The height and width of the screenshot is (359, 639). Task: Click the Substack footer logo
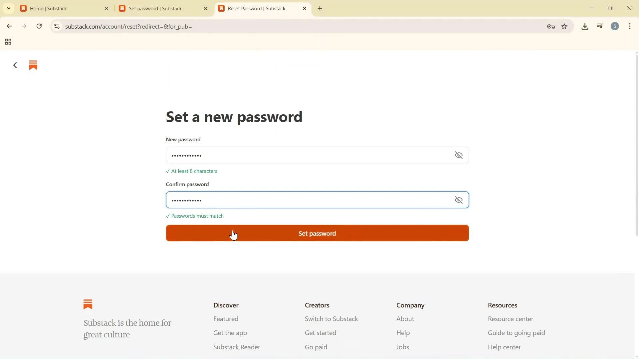tap(88, 304)
